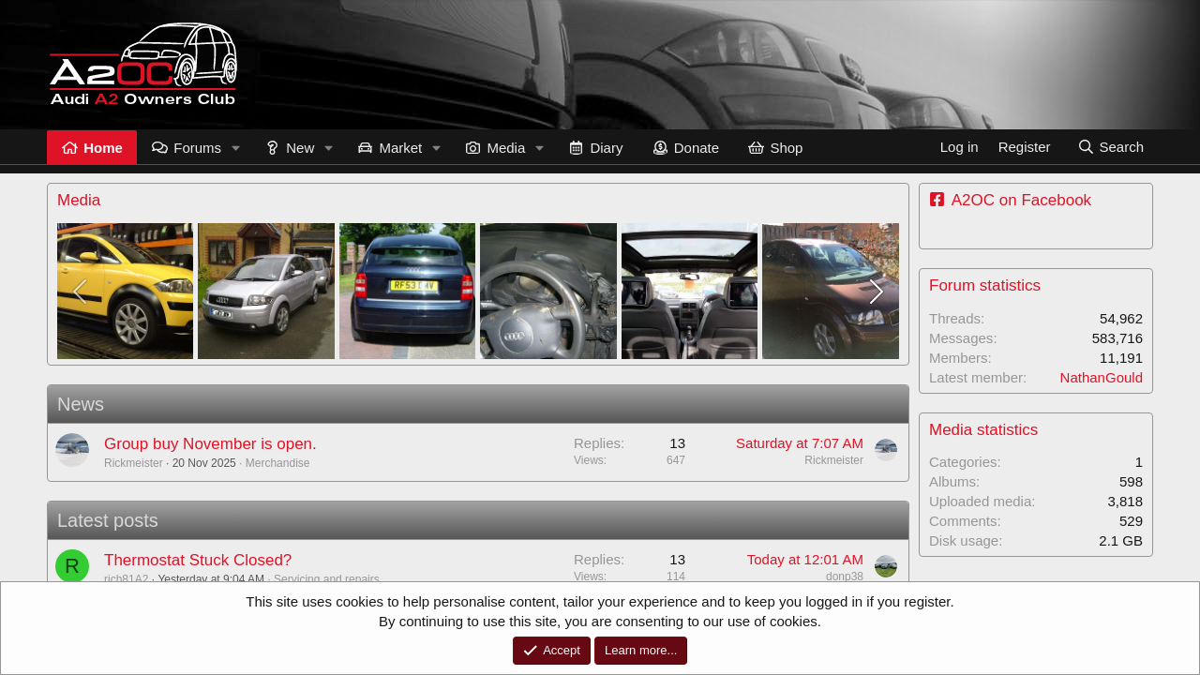The height and width of the screenshot is (675, 1200).
Task: Go to the Home tab
Action: 92,148
